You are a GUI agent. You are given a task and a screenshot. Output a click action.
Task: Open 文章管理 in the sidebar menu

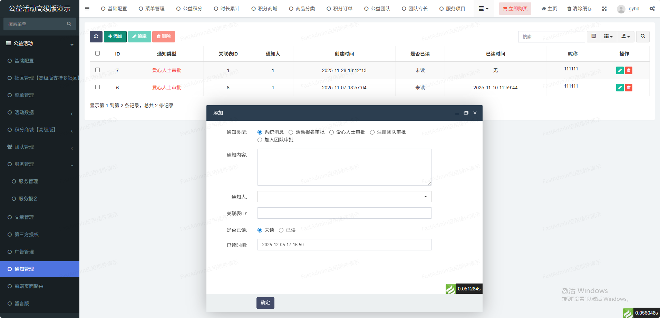pos(24,217)
